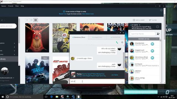Viewport: 177px width, 99px height.
Task: Open the Friends menu
Action: pyautogui.click(x=11, y=6)
